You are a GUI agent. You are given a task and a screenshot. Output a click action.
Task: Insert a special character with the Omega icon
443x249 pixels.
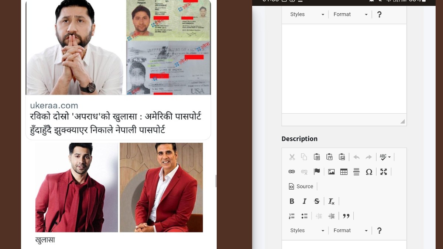tap(369, 172)
